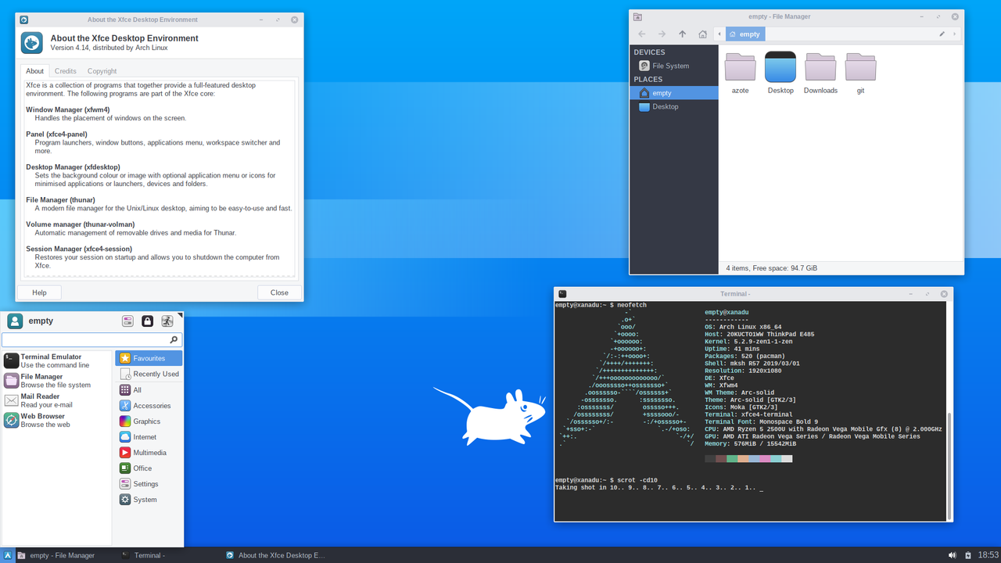Click the lock screen icon in menu

click(147, 321)
